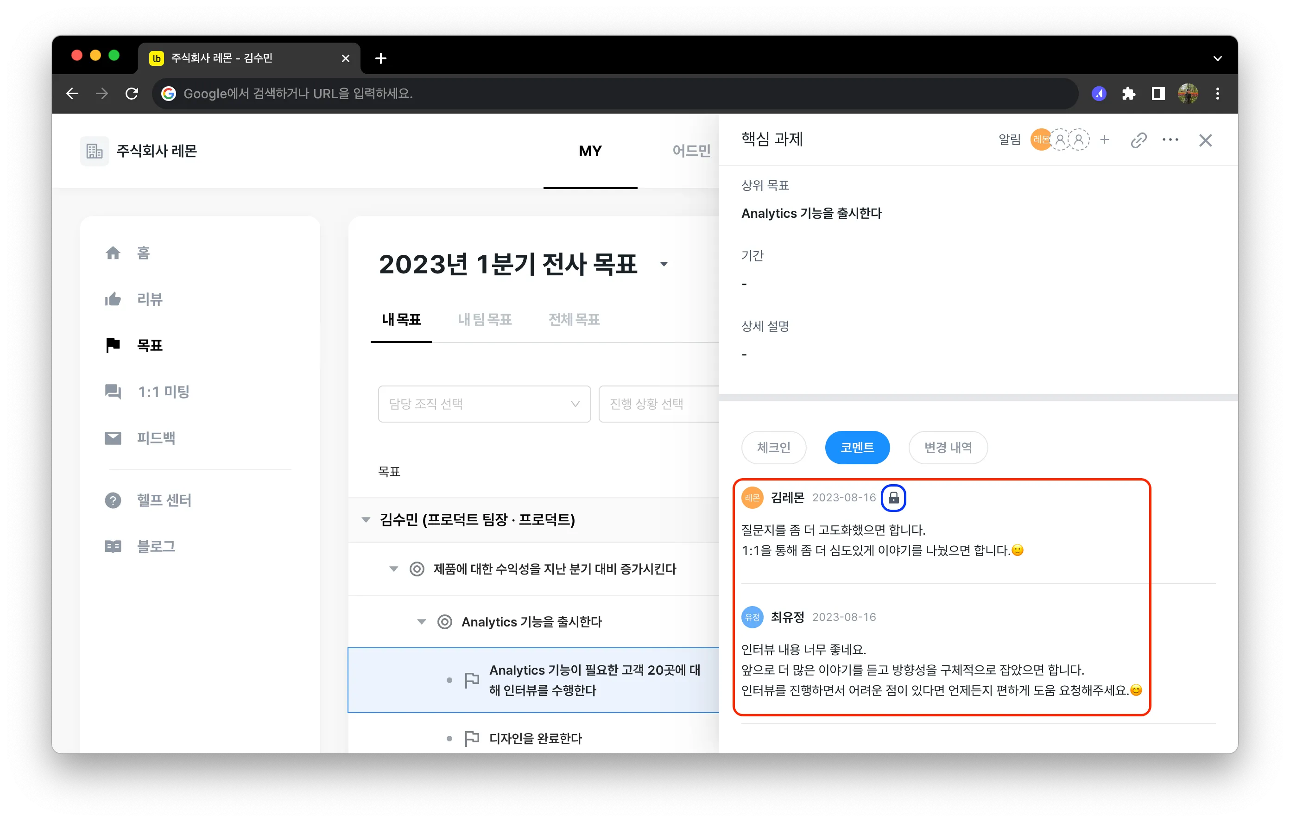Collapse the 김수민 (프로덕트 팀장) group

click(x=366, y=519)
